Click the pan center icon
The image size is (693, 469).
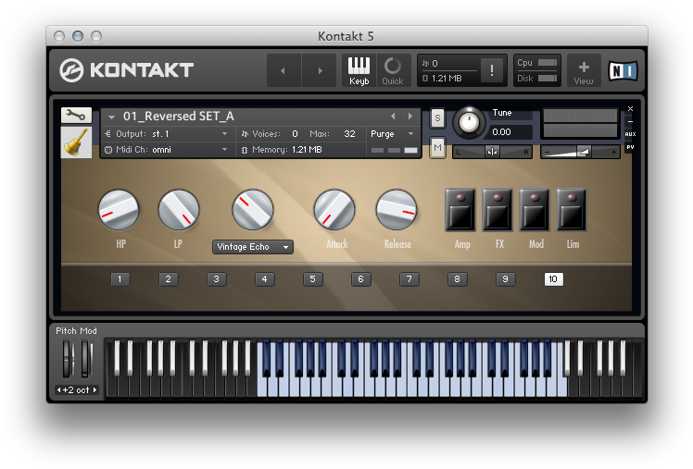point(492,153)
